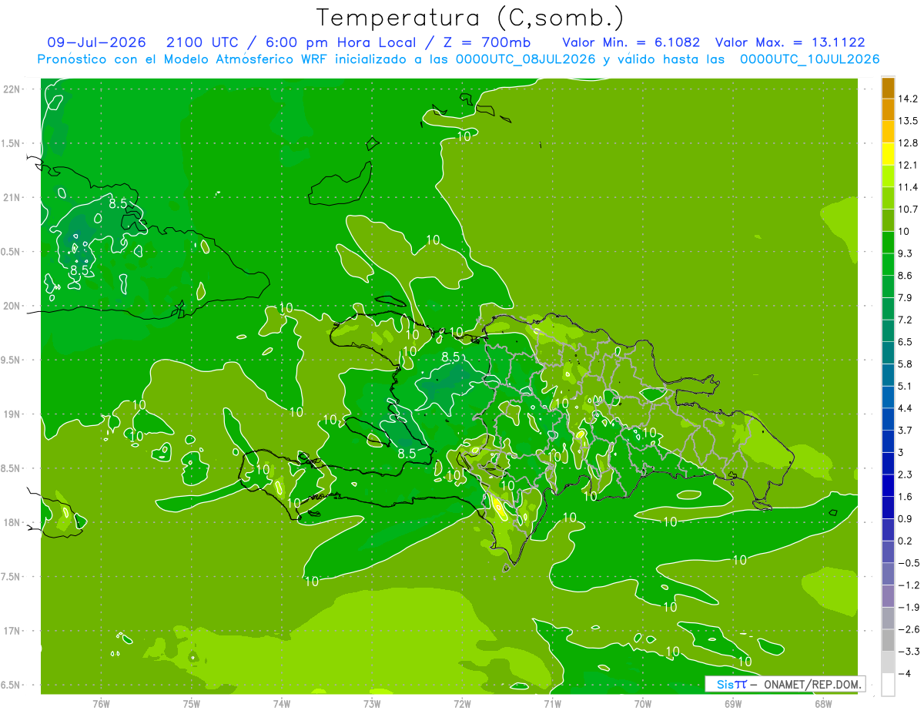Click the '70W' longitude axis label

(x=643, y=704)
